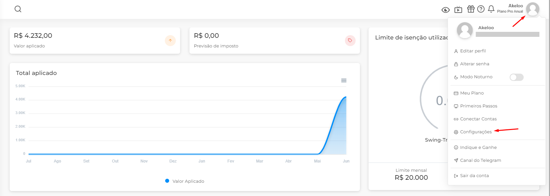Open the Total aplicado chart hamburger menu

point(344,81)
